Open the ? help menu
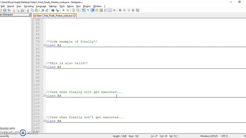Viewport: 246px width, 138px height. tap(105, 6)
